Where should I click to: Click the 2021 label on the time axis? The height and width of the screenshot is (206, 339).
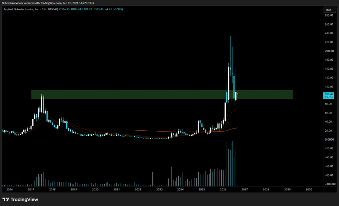117,189
